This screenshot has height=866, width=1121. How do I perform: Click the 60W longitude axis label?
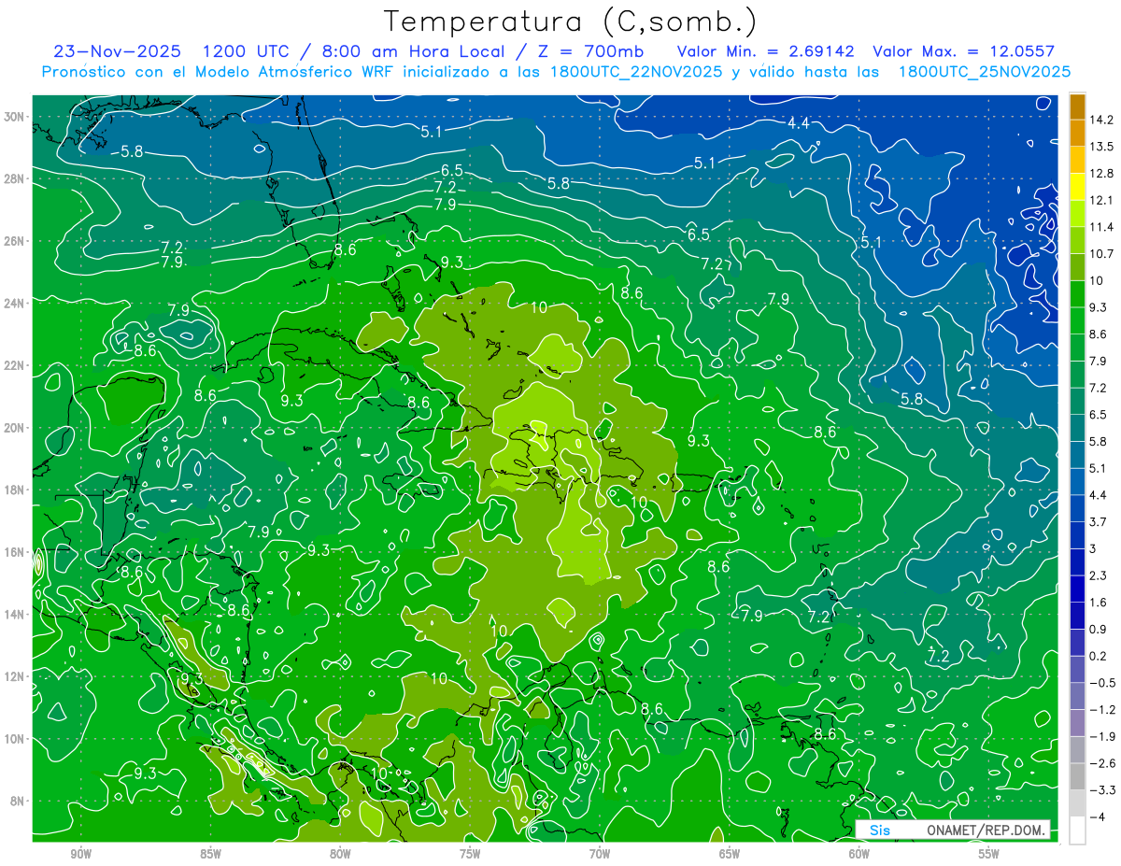click(859, 854)
